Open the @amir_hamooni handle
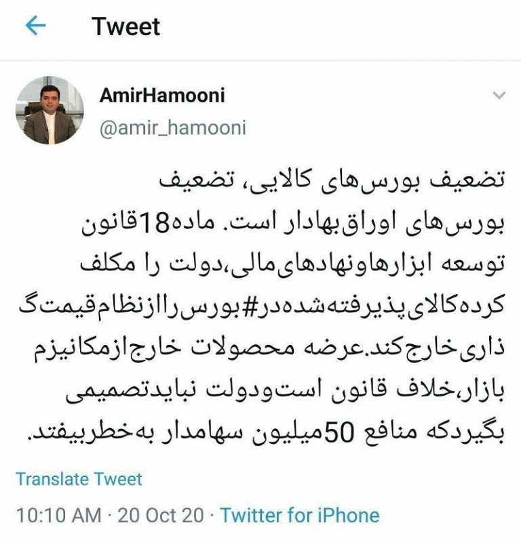Screen dimensions: 521x542 point(173,127)
